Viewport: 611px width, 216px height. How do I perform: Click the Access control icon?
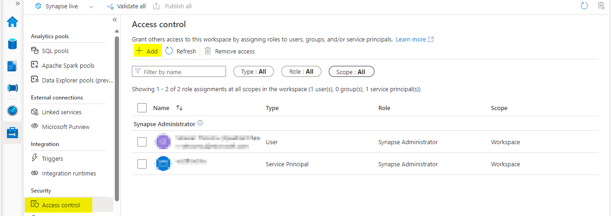click(34, 205)
